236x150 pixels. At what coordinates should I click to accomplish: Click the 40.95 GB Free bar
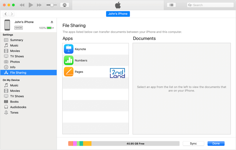pos(135,143)
